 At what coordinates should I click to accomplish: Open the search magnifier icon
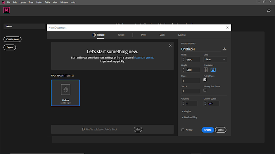tap(269, 11)
